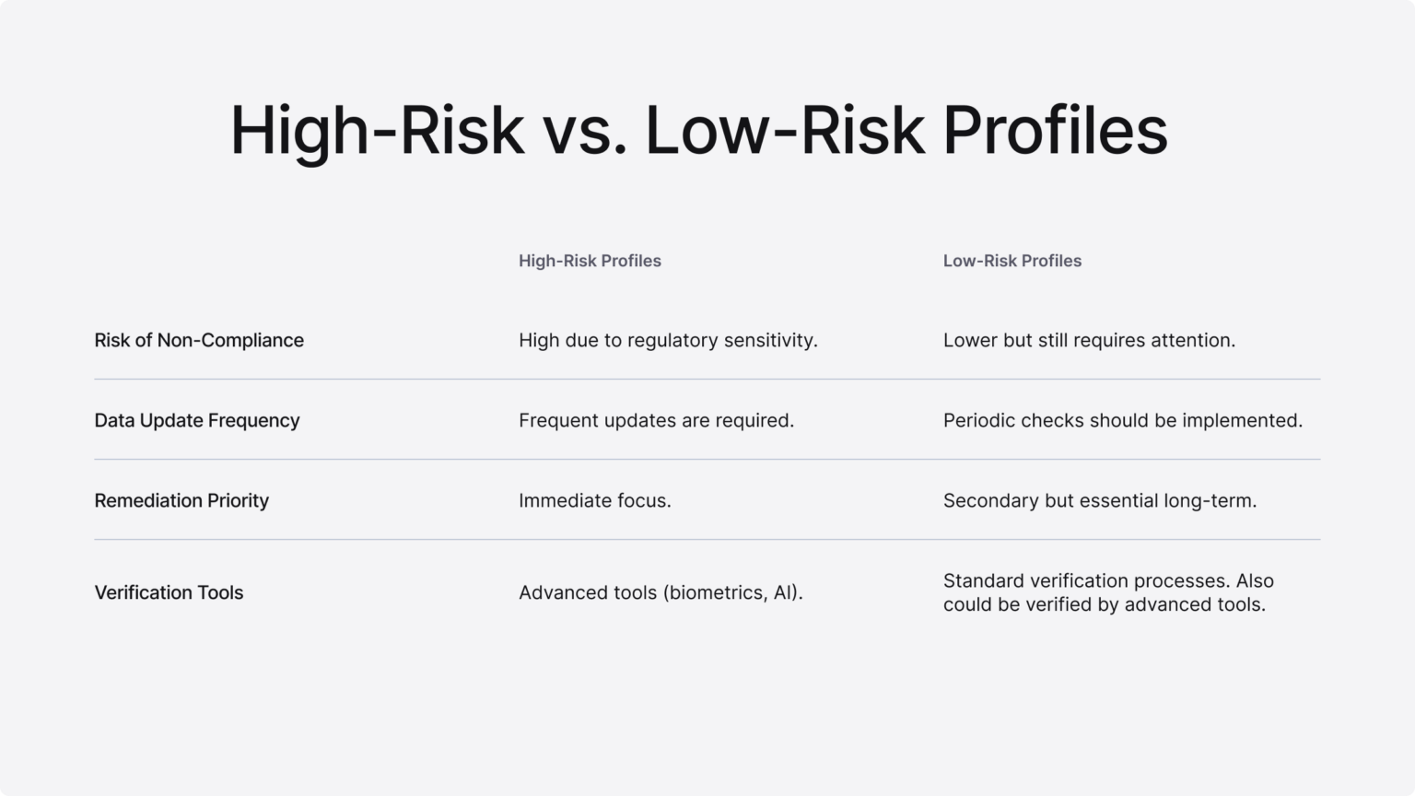The width and height of the screenshot is (1415, 796).
Task: Click the "Immediate focus." cell
Action: pyautogui.click(x=594, y=500)
